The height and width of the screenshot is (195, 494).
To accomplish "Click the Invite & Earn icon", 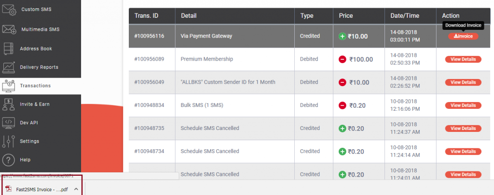I will 9,104.
